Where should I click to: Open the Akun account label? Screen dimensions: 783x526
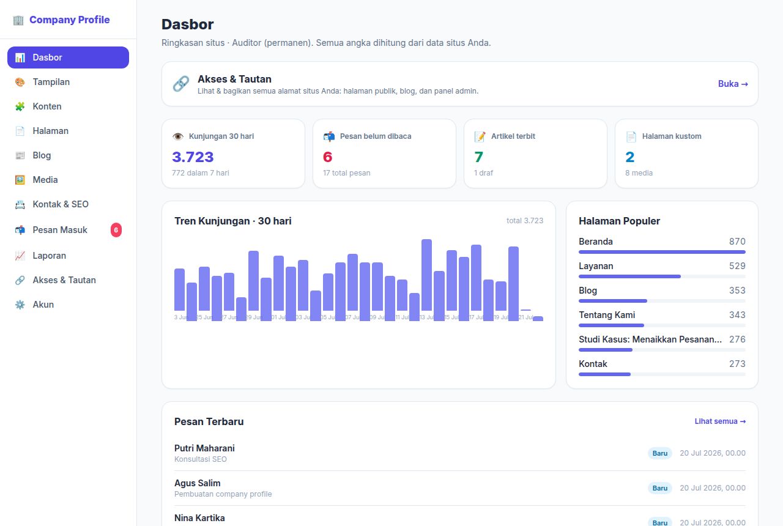point(43,305)
